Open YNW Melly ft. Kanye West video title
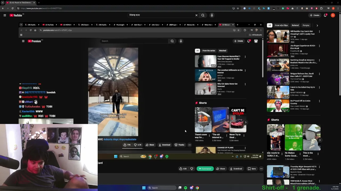341x191 pixels. coord(303,182)
